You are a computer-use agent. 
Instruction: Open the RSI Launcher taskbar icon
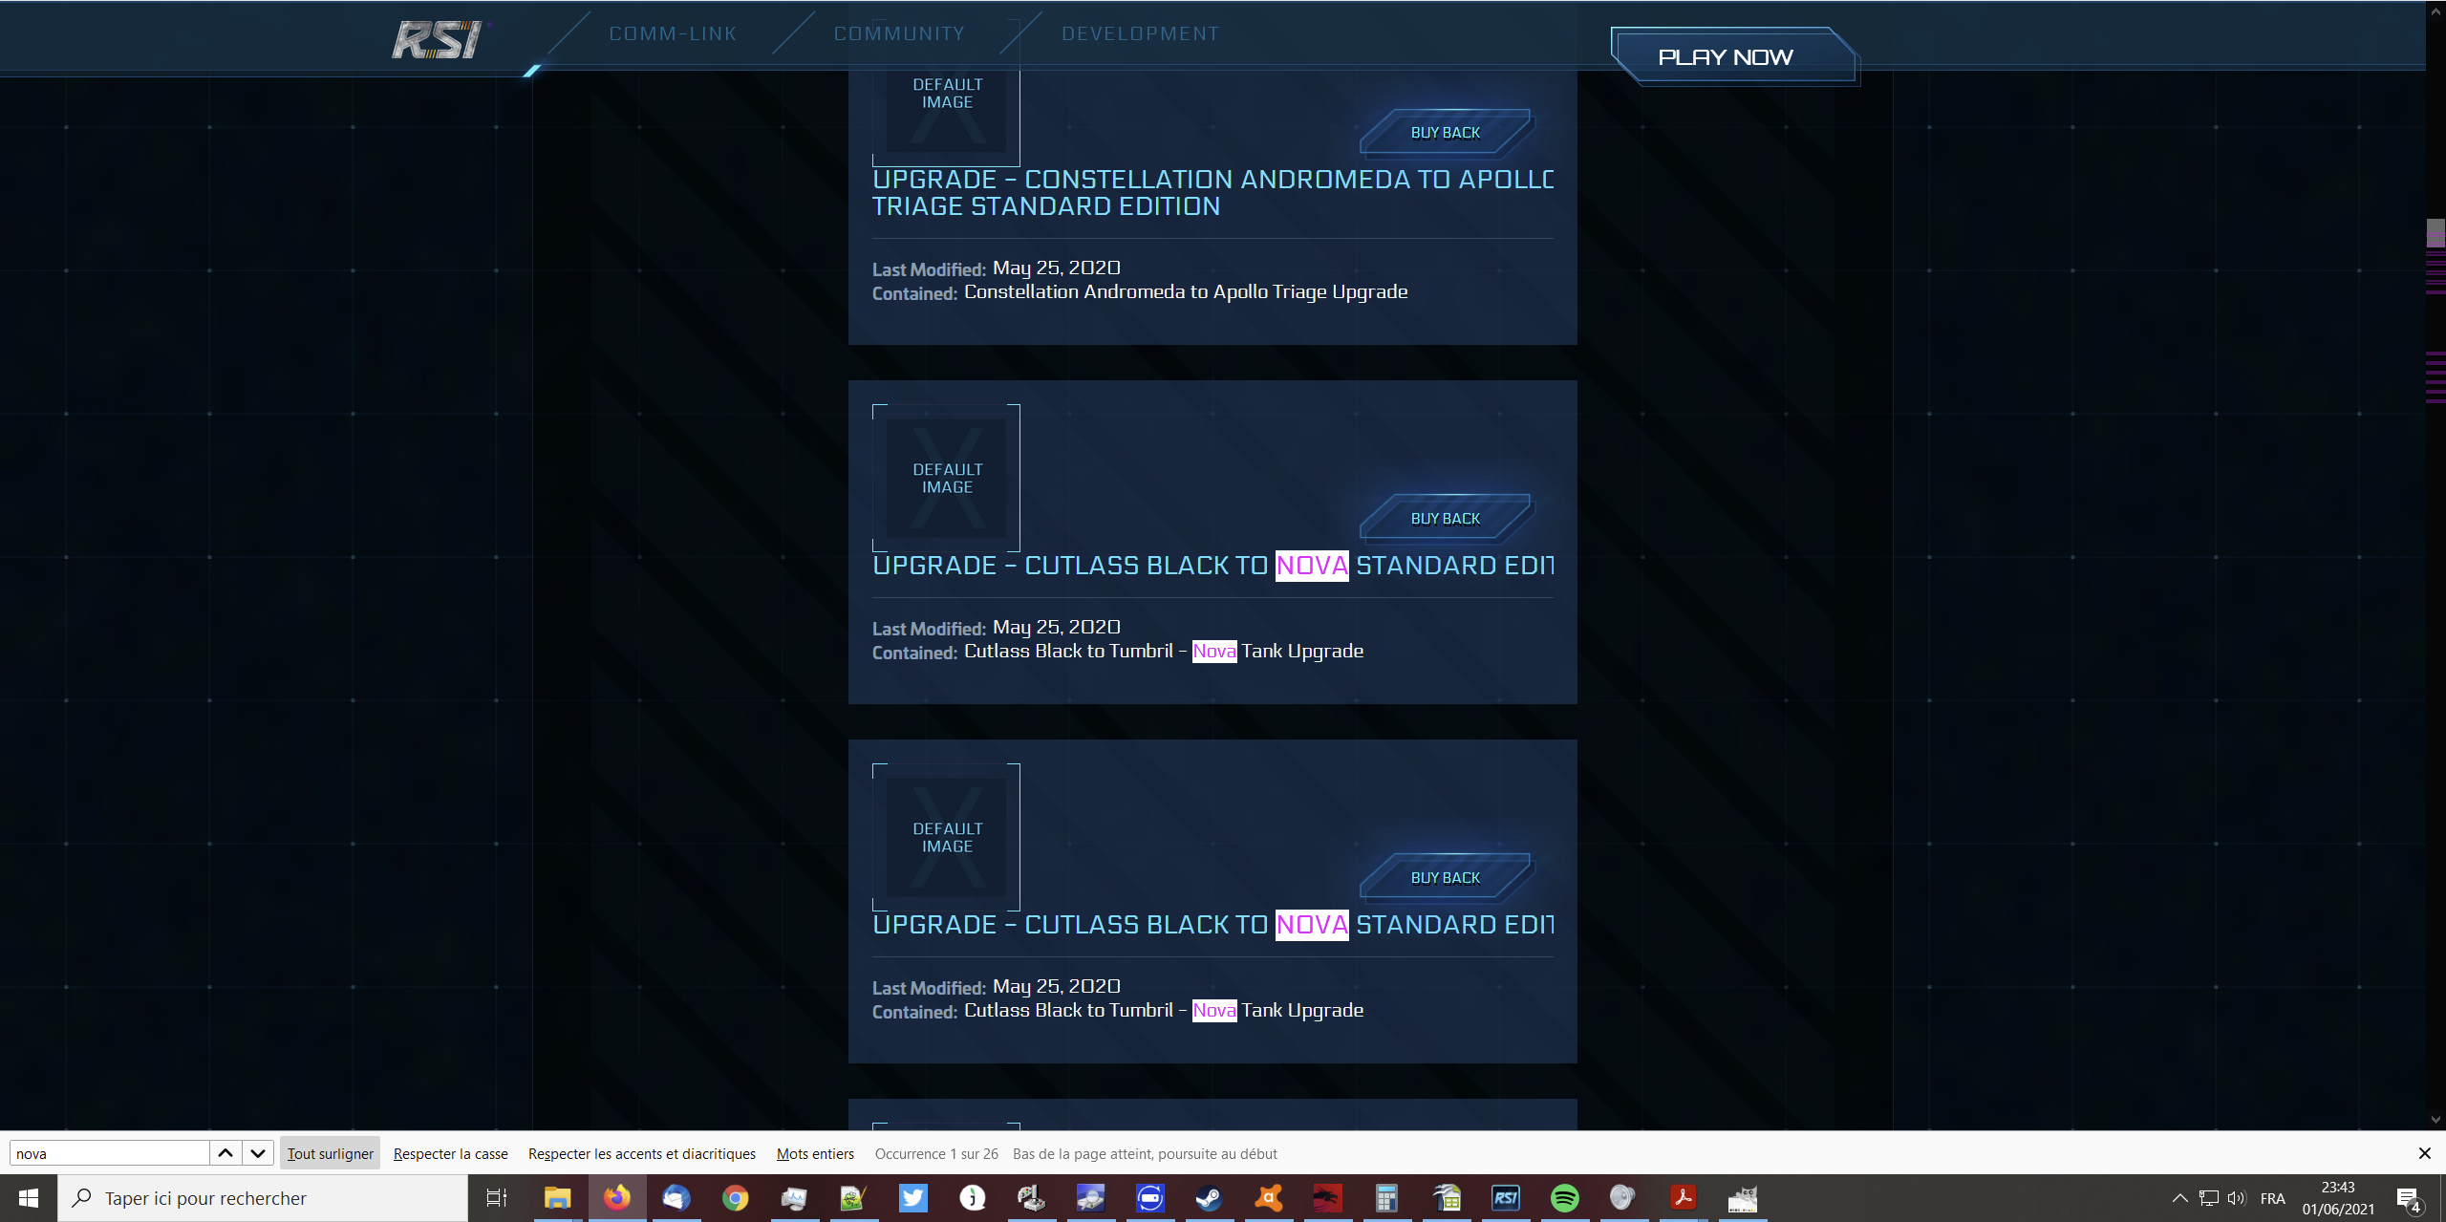(x=1505, y=1197)
